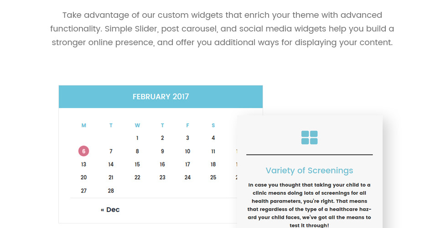The height and width of the screenshot is (228, 440).
Task: Select date 23 in the calendar
Action: (x=162, y=178)
